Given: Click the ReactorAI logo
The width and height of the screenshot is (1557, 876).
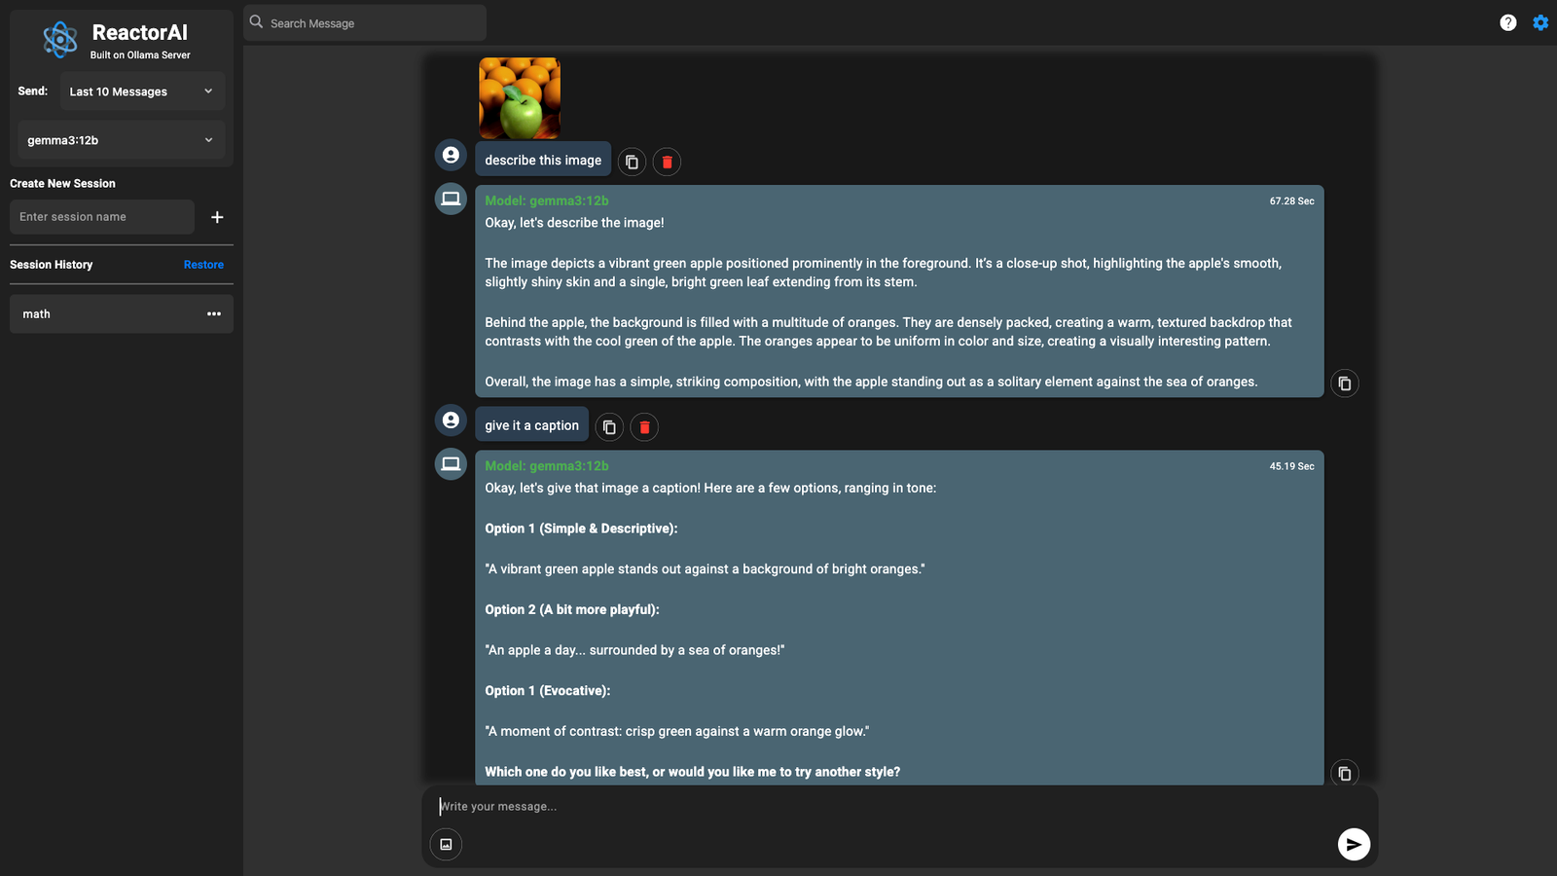Looking at the screenshot, I should (60, 40).
